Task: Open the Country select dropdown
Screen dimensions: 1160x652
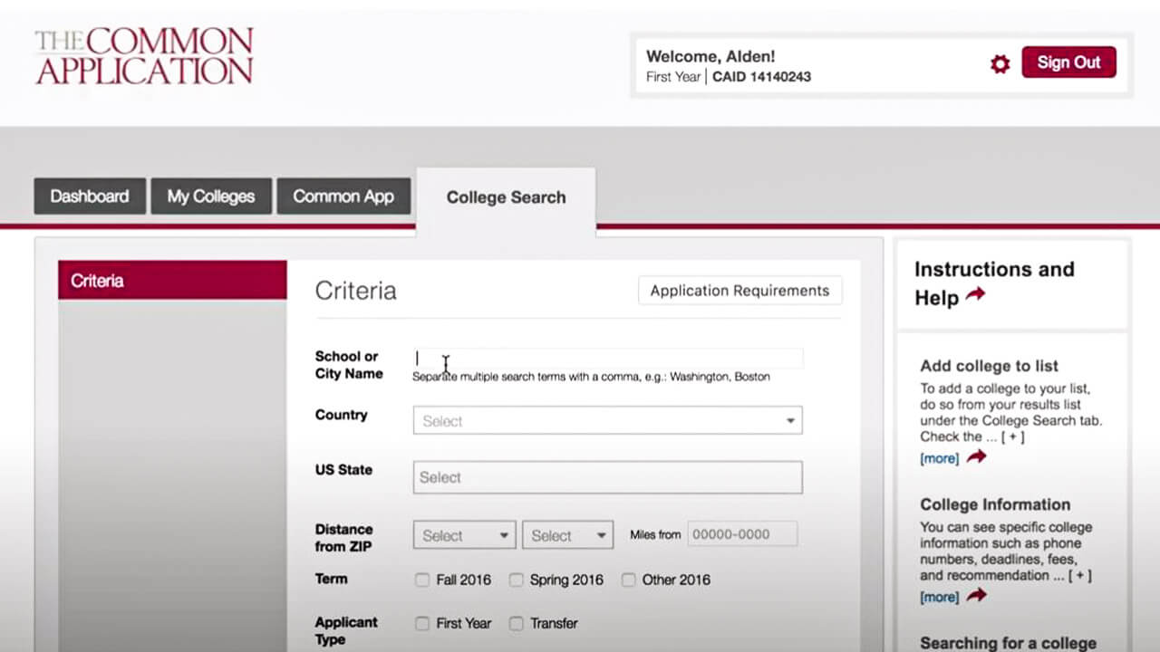Action: point(607,420)
